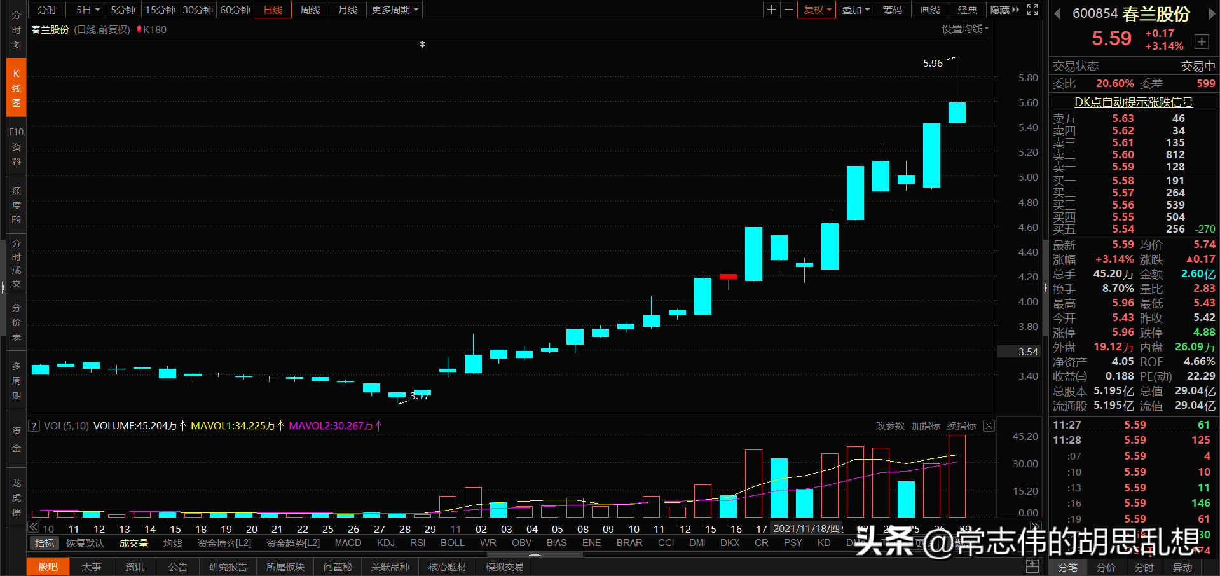Close the VOL indicator panel with the X
This screenshot has width=1220, height=576.
988,425
